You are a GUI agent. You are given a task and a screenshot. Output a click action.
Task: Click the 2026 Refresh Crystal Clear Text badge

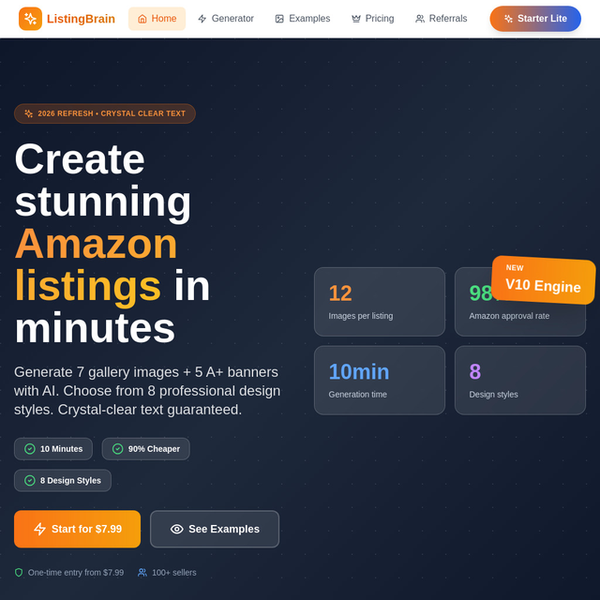click(105, 113)
